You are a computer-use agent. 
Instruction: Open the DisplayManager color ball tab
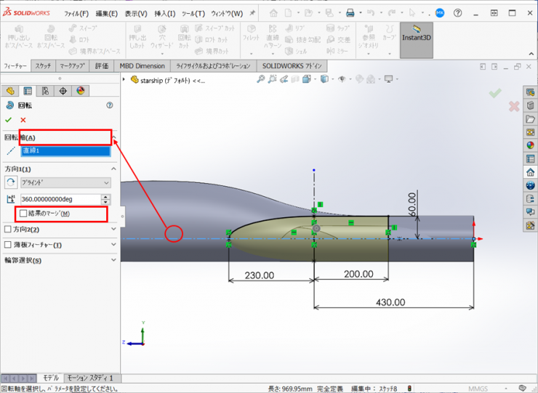(x=81, y=91)
